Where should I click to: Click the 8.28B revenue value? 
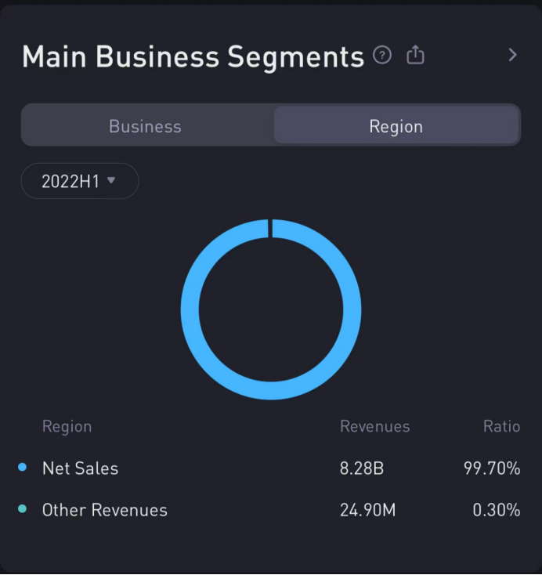[x=362, y=468]
